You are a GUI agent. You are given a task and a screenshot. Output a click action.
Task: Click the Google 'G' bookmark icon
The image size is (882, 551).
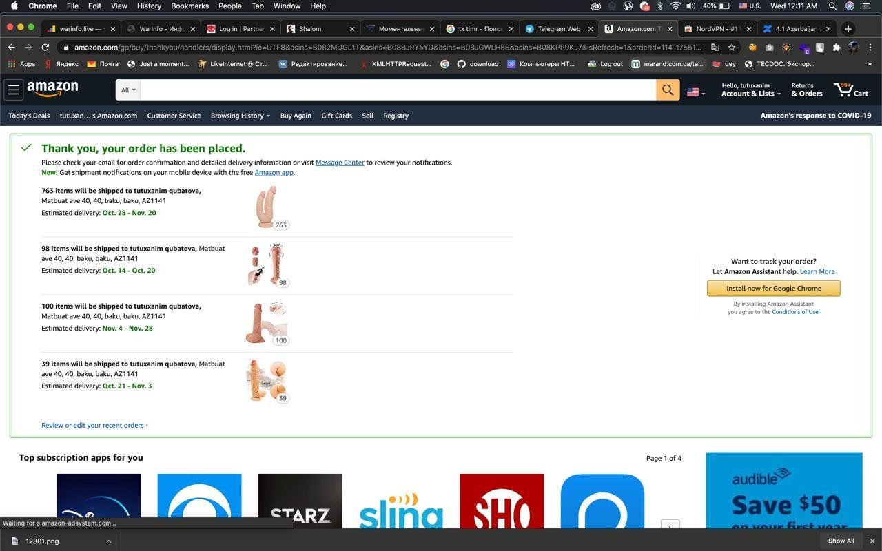444,64
